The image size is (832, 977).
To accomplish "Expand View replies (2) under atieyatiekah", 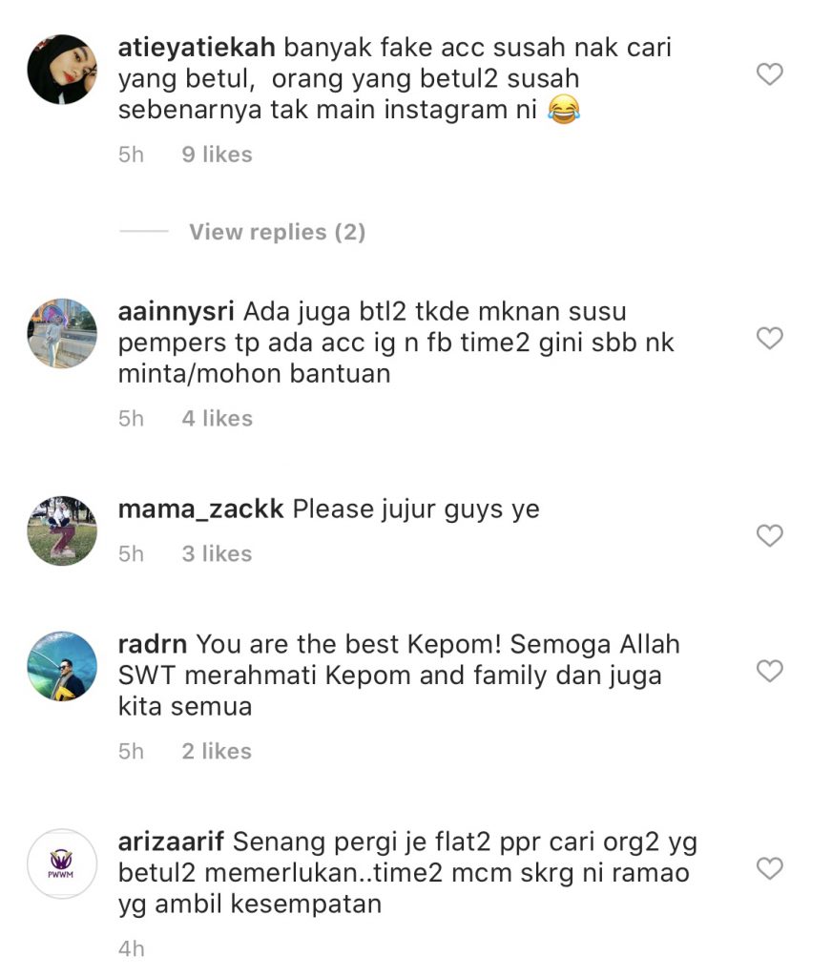I will [278, 232].
